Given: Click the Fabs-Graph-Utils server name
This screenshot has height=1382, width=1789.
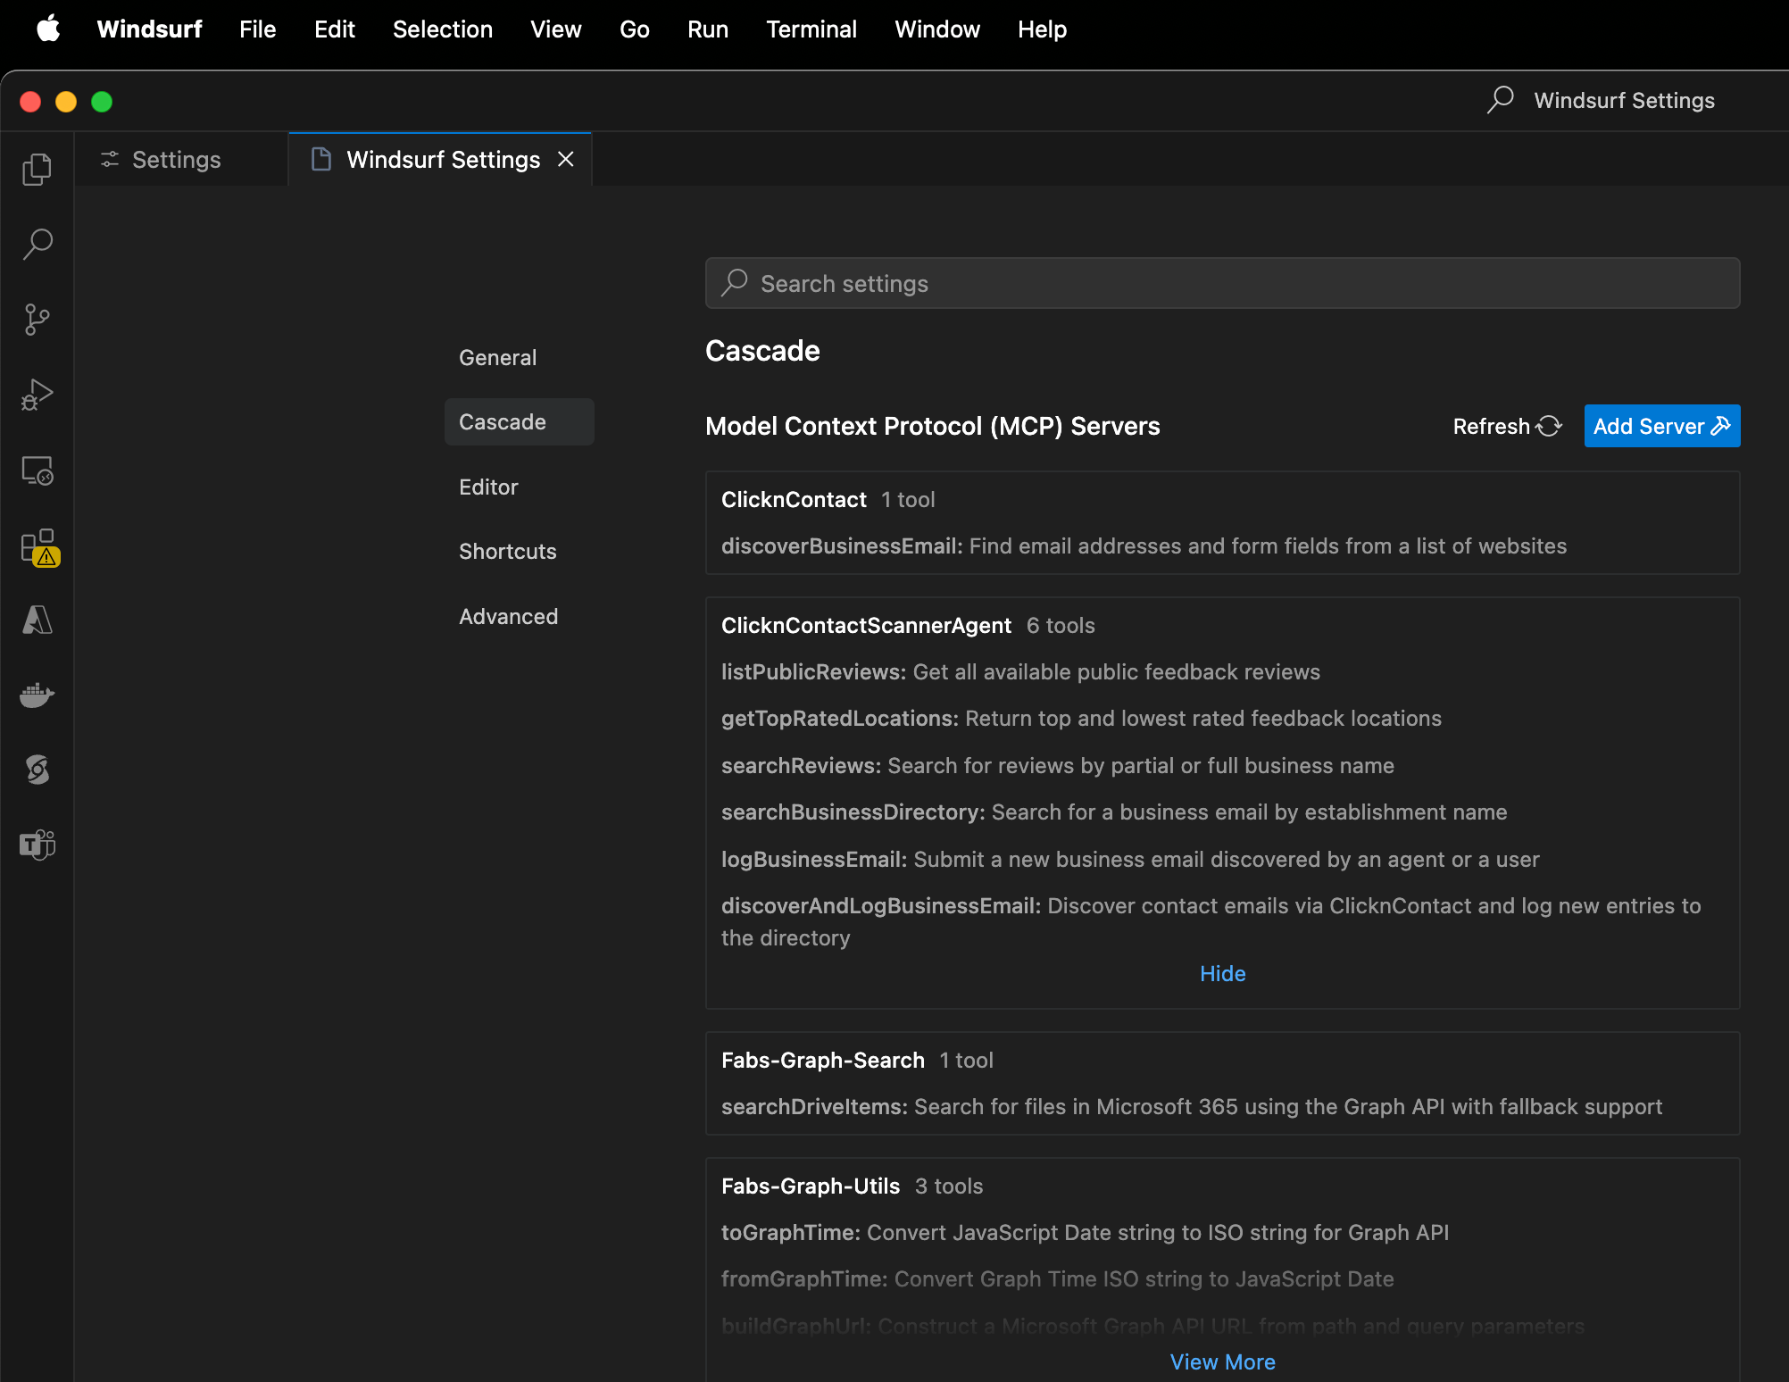Looking at the screenshot, I should [x=810, y=1186].
